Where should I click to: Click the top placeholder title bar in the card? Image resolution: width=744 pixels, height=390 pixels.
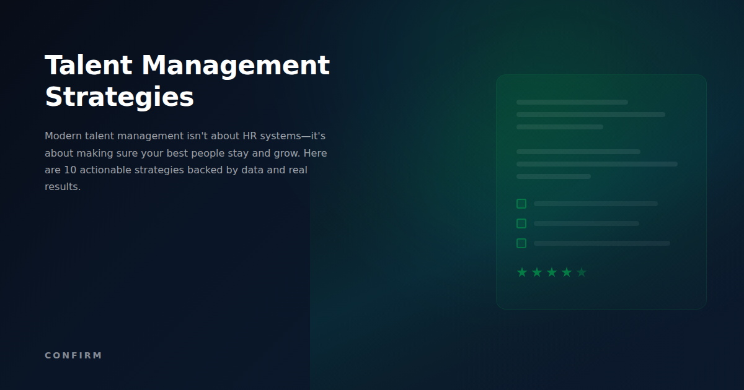click(572, 101)
